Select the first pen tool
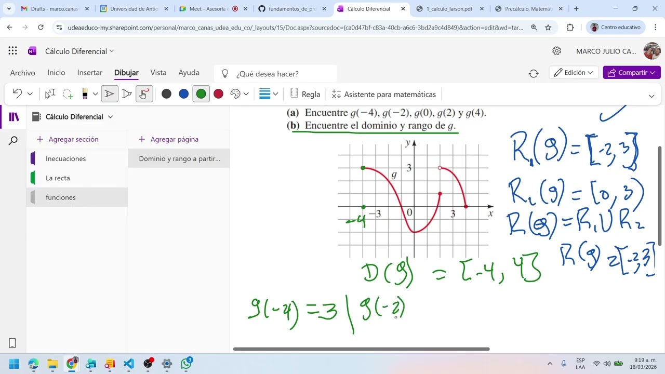This screenshot has height=374, width=665. point(110,94)
